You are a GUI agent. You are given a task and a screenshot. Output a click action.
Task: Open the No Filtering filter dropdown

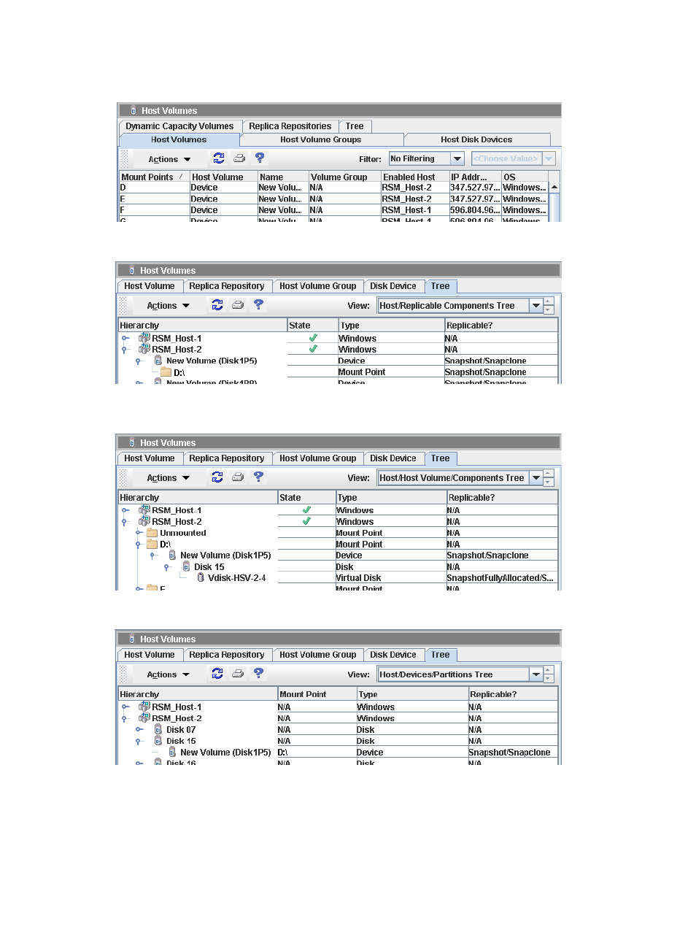coord(457,158)
